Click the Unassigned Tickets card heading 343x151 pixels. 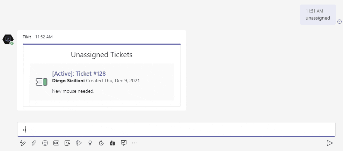click(102, 55)
